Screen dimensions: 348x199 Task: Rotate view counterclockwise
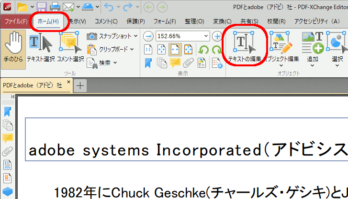pos(203,50)
